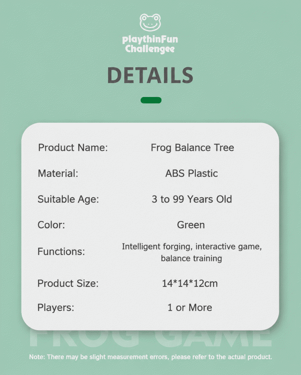Image resolution: width=301 pixels, height=375 pixels.
Task: Click the balance training text
Action: pyautogui.click(x=192, y=259)
